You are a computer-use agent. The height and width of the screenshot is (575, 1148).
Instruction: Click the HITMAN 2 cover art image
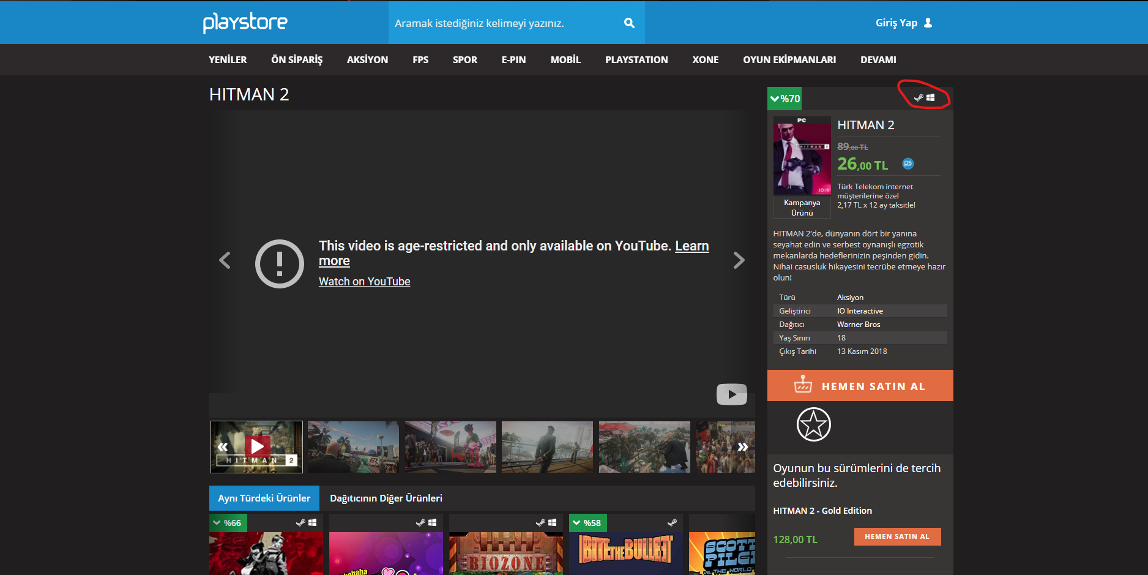(802, 156)
